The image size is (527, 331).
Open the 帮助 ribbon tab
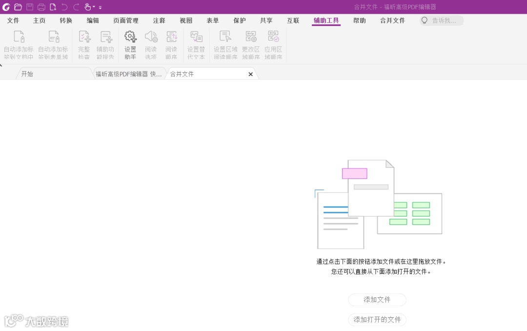tap(359, 21)
